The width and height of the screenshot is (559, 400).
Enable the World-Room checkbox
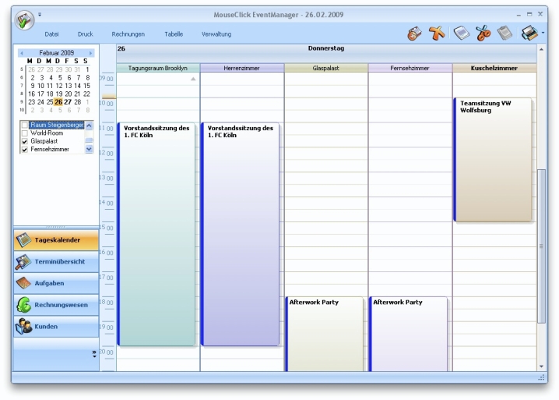(x=25, y=133)
